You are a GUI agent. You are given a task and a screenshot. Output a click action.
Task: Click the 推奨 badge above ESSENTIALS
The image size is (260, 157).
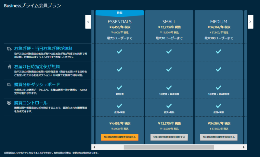tap(120, 13)
